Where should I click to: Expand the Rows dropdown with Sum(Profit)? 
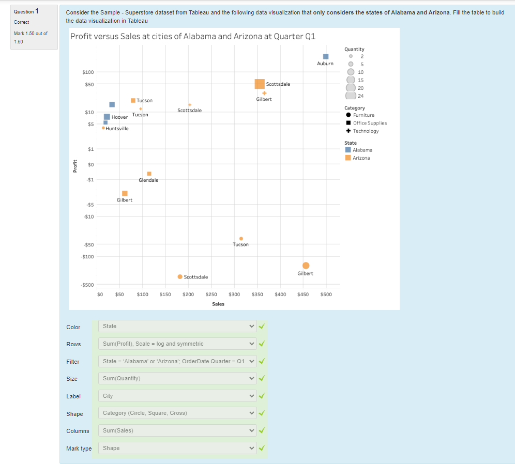click(177, 344)
